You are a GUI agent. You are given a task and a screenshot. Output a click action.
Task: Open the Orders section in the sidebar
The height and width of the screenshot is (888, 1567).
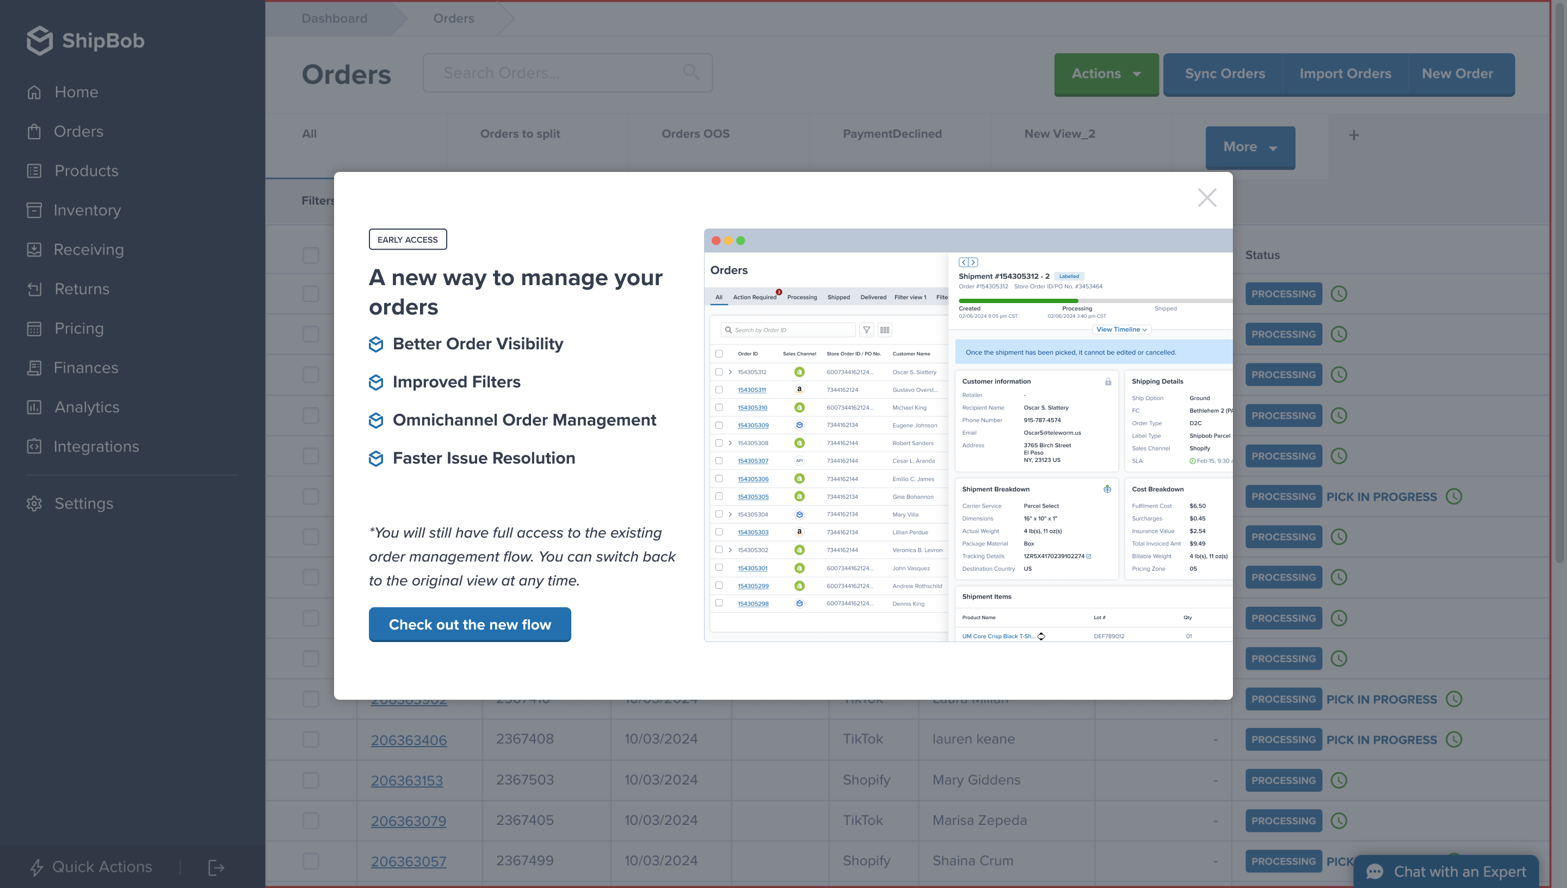65,131
